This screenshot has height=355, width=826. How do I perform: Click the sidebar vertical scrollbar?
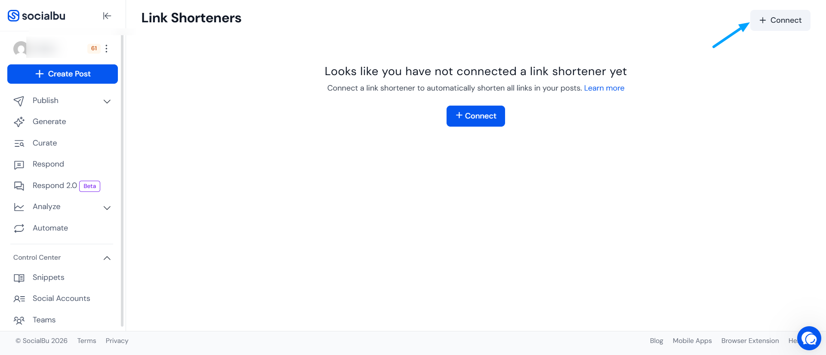(122, 180)
